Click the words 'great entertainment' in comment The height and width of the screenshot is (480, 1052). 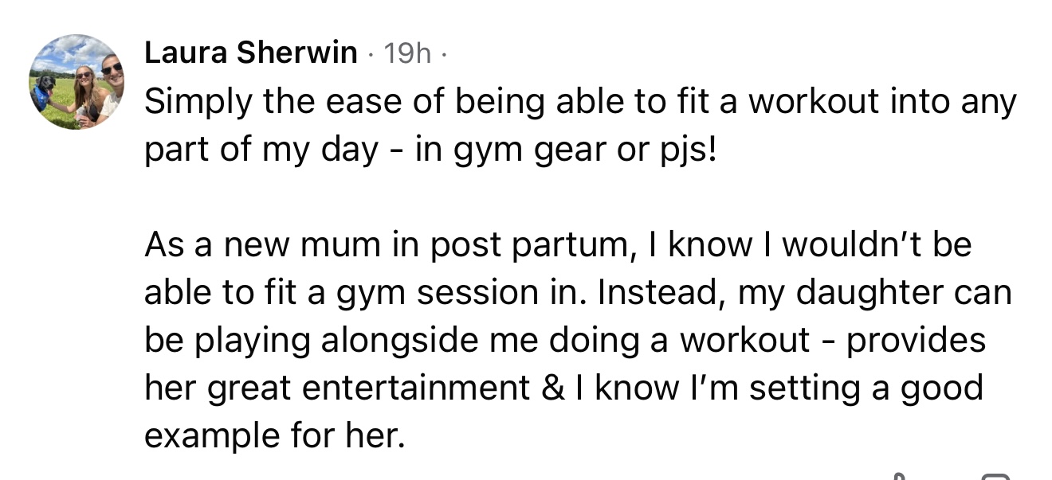[369, 388]
